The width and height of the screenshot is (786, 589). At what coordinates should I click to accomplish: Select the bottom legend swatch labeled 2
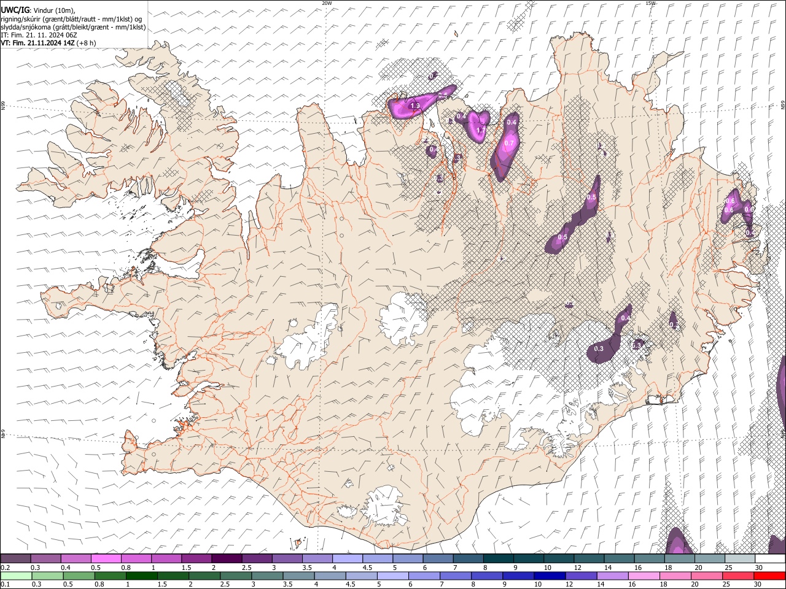[204, 576]
